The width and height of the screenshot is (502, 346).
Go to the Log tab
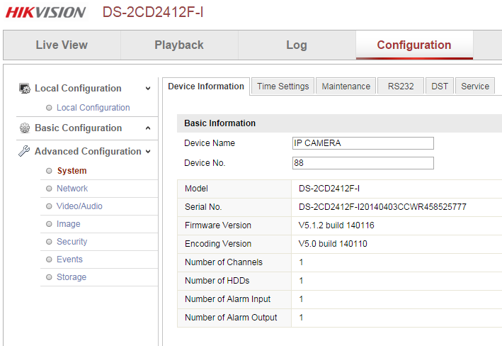point(297,45)
